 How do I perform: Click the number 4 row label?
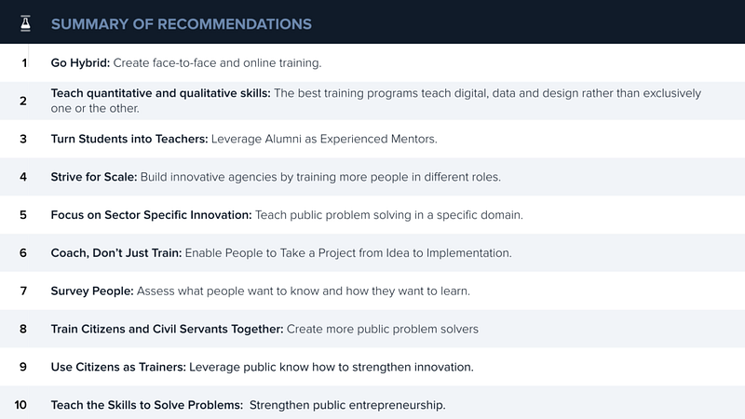point(23,177)
